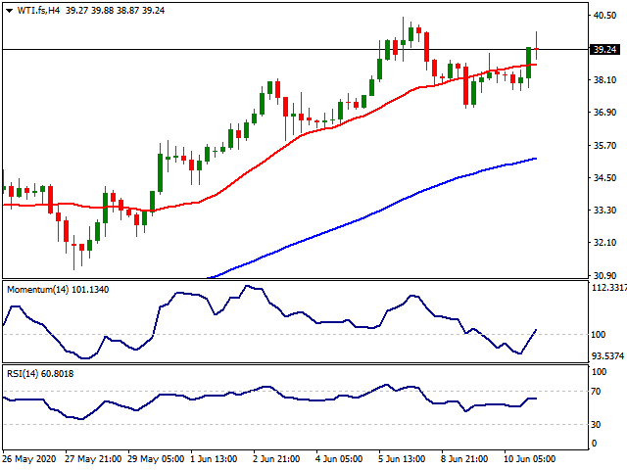This screenshot has width=627, height=470.
Task: Select the current price tag 39.24
Action: tap(605, 50)
